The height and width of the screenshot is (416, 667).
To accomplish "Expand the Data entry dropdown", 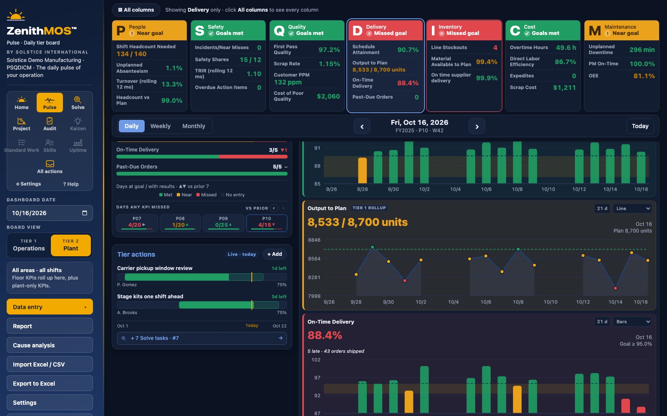I will [x=50, y=307].
